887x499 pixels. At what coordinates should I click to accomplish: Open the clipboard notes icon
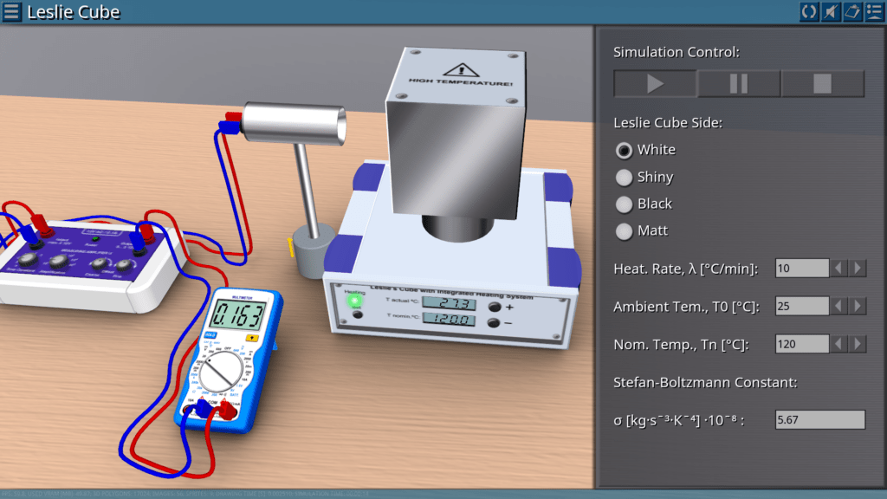[851, 12]
